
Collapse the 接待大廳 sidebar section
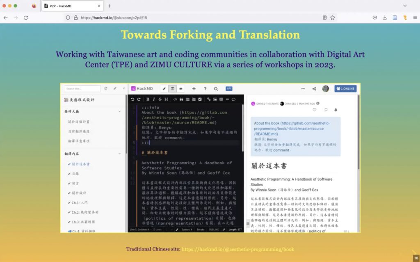[119, 111]
